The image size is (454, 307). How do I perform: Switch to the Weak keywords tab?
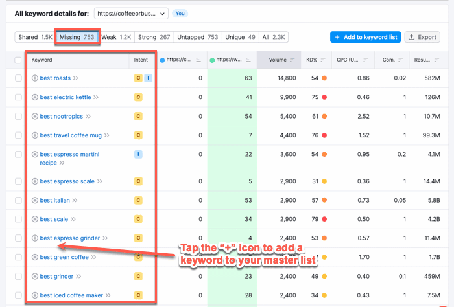117,38
